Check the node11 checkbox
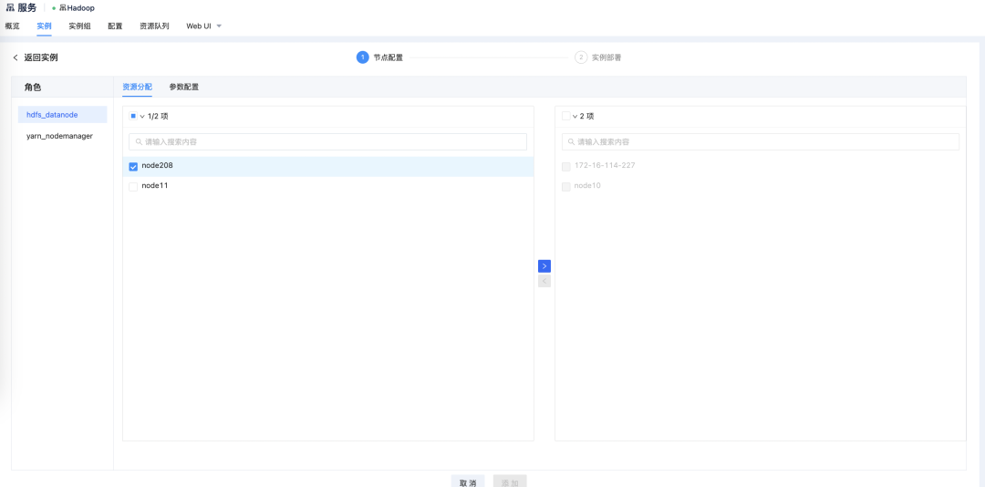This screenshot has height=487, width=985. pos(133,187)
